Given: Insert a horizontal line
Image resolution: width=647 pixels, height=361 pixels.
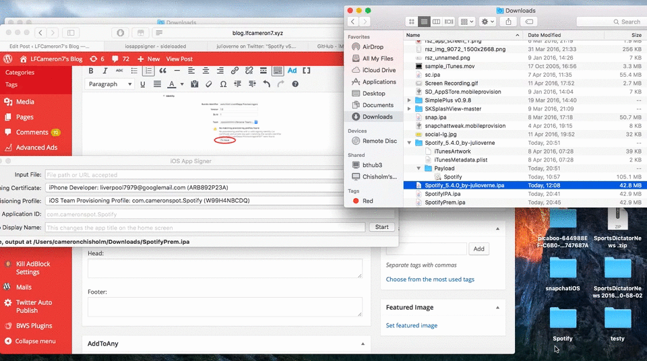Looking at the screenshot, I should [177, 71].
